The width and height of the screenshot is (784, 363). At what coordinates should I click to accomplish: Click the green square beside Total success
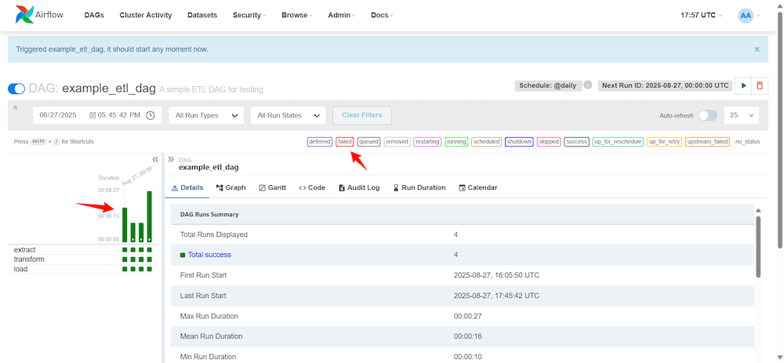coord(183,255)
